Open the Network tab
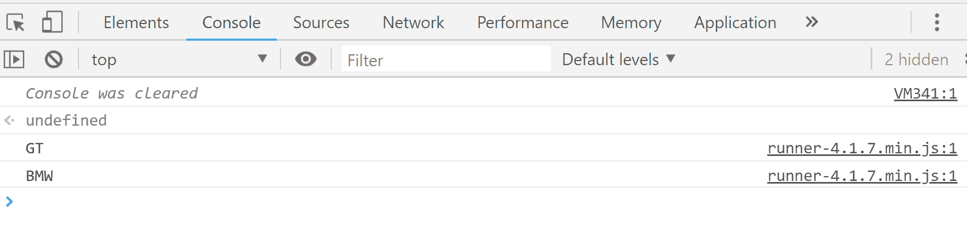Viewport: 967px width, 230px height. pos(413,22)
